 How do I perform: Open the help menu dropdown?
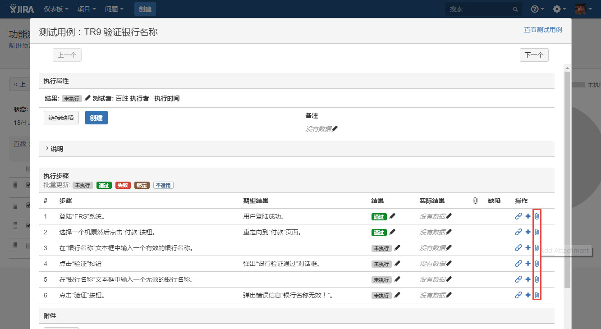pos(537,9)
